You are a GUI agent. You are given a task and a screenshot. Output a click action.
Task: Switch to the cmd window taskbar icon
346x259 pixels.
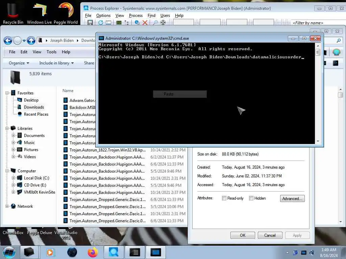point(156,252)
